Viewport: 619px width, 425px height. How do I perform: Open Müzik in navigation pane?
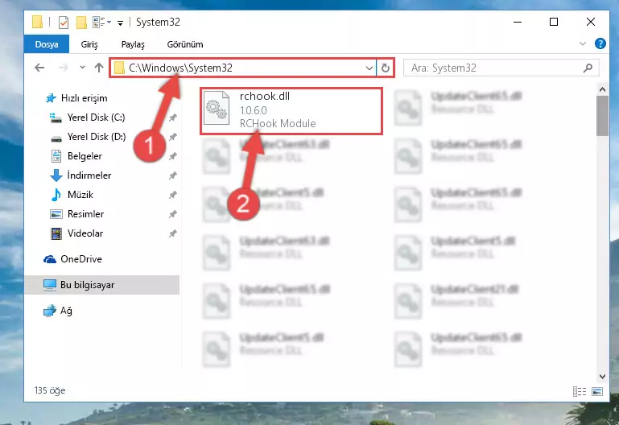[72, 195]
